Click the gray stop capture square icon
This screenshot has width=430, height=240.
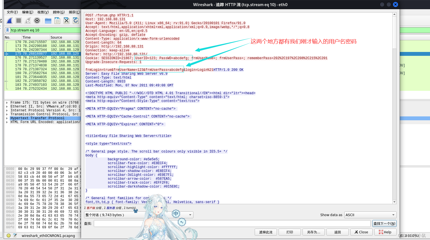19,21
